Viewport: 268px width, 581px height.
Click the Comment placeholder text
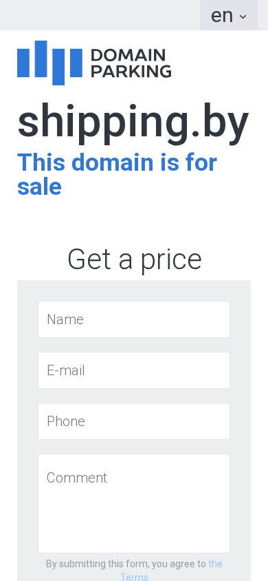pos(76,478)
